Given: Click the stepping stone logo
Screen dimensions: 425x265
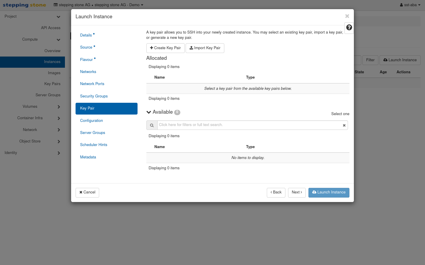Looking at the screenshot, I should (24, 5).
